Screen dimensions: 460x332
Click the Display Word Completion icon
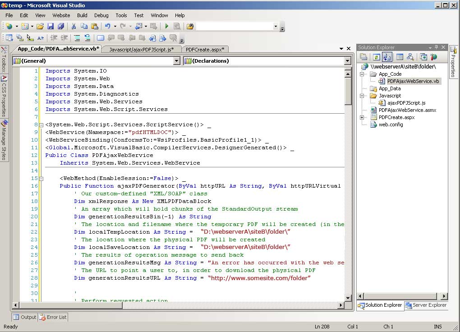[41, 38]
